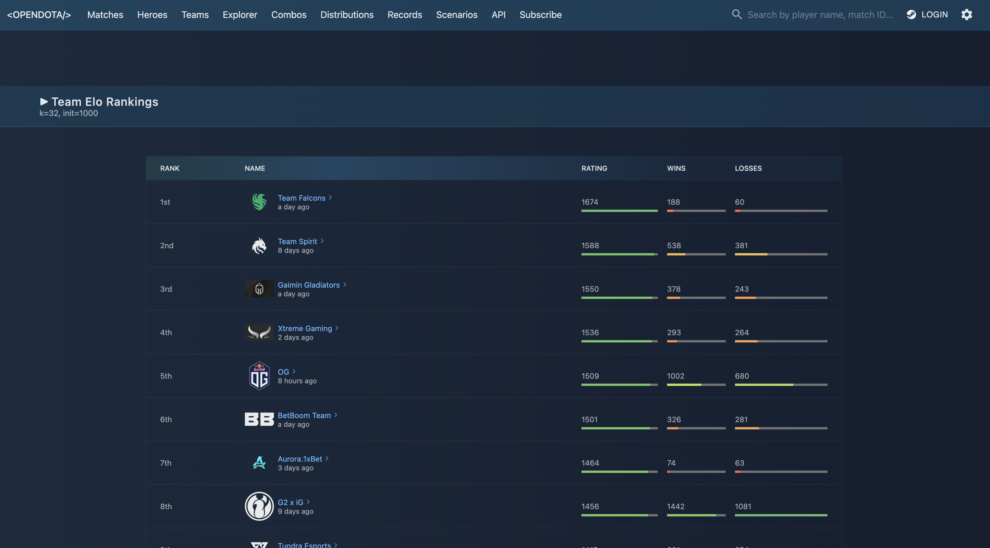This screenshot has height=548, width=990.
Task: Sort by the RATING column header
Action: coord(594,168)
